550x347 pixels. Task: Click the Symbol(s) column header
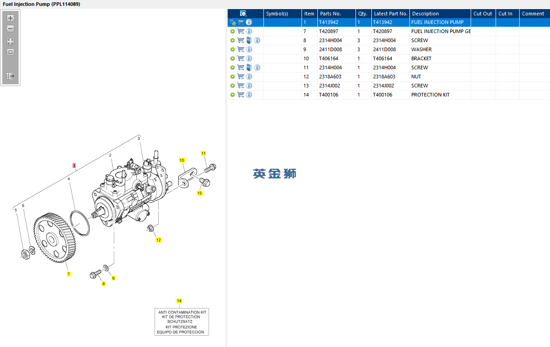[x=282, y=14]
